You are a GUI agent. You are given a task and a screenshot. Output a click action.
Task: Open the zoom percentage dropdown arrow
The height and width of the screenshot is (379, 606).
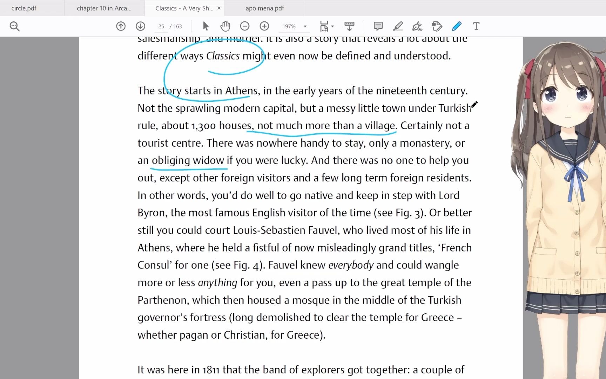click(x=305, y=26)
